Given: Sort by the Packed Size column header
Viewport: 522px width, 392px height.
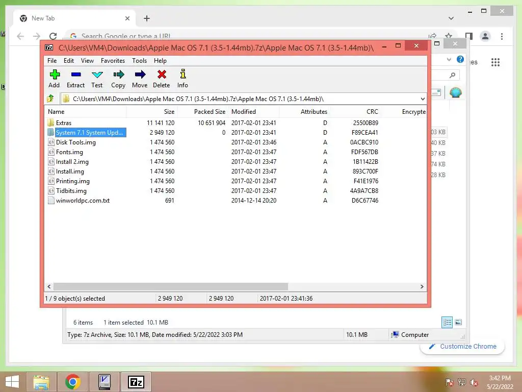Looking at the screenshot, I should [203, 112].
